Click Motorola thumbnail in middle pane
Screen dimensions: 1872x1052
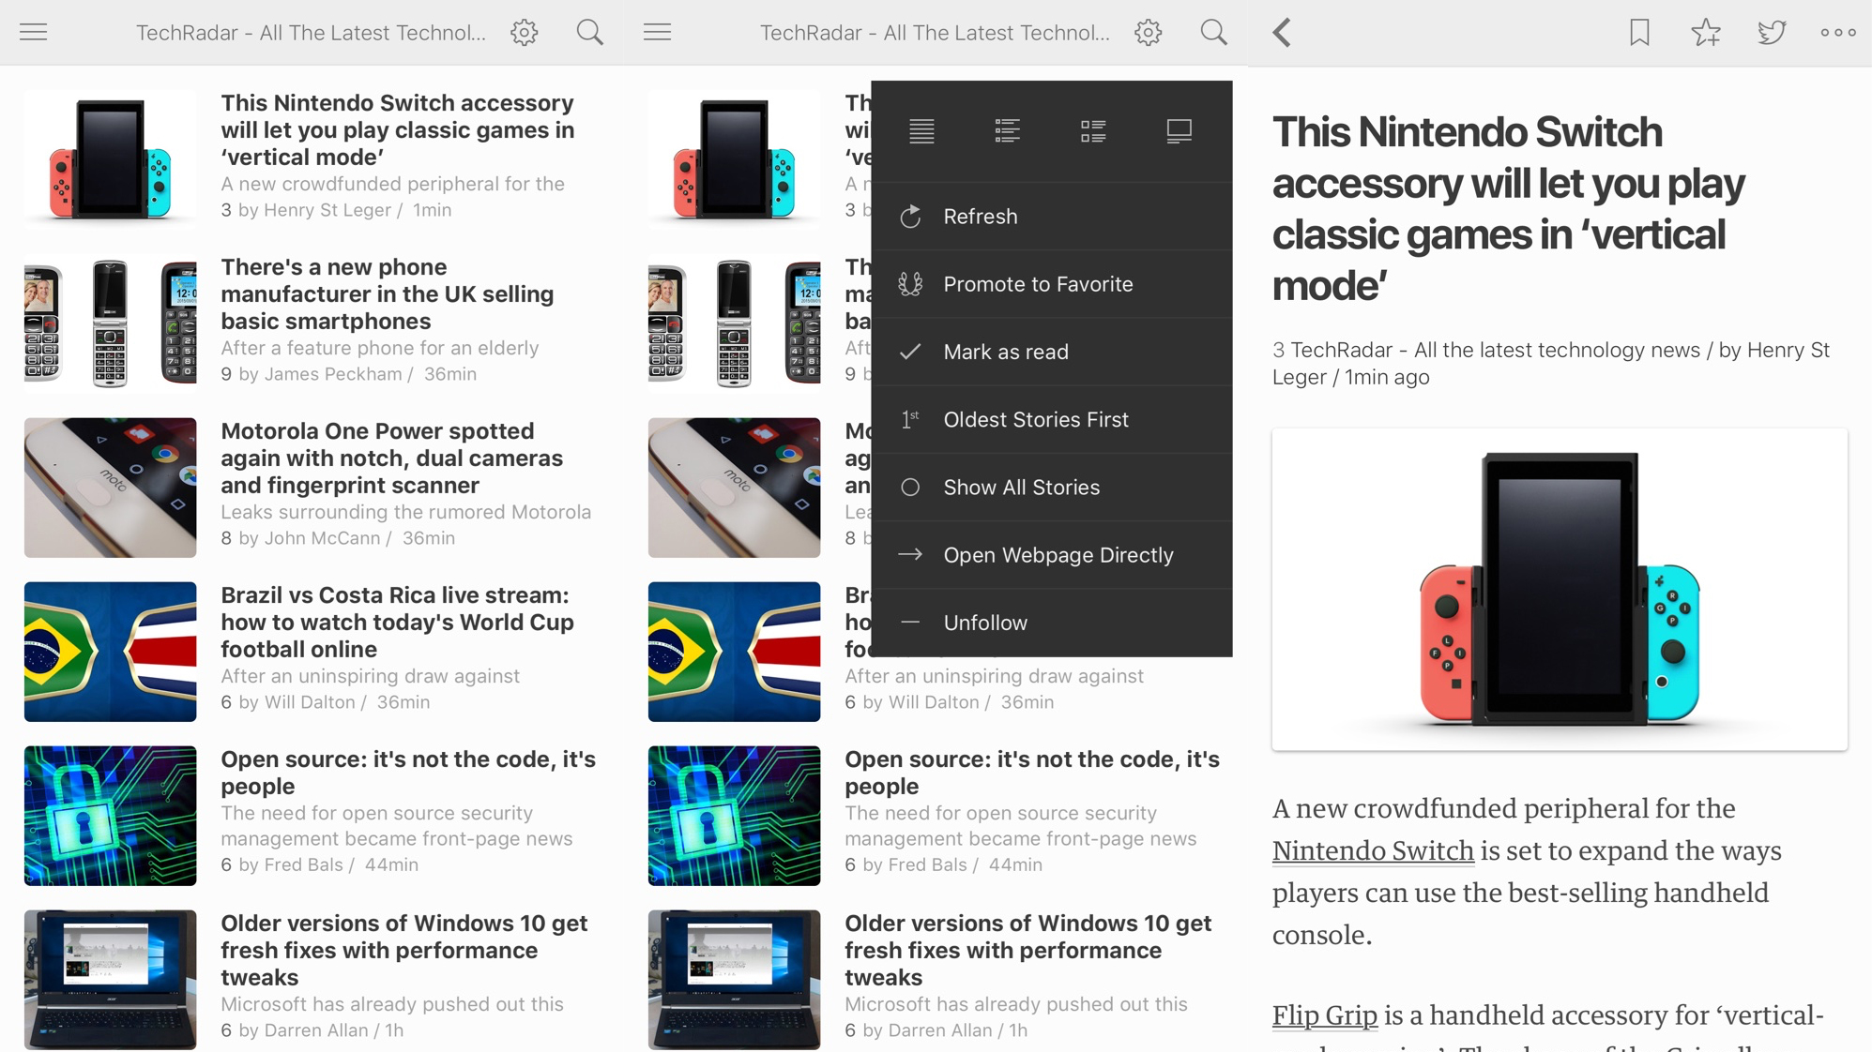point(735,488)
